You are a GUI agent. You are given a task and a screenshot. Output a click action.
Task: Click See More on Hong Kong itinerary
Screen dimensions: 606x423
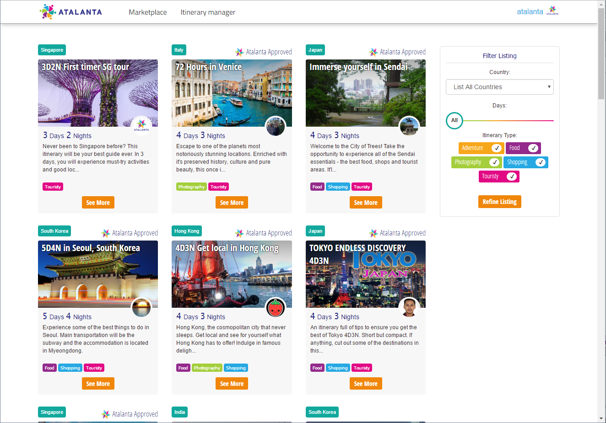click(x=232, y=384)
